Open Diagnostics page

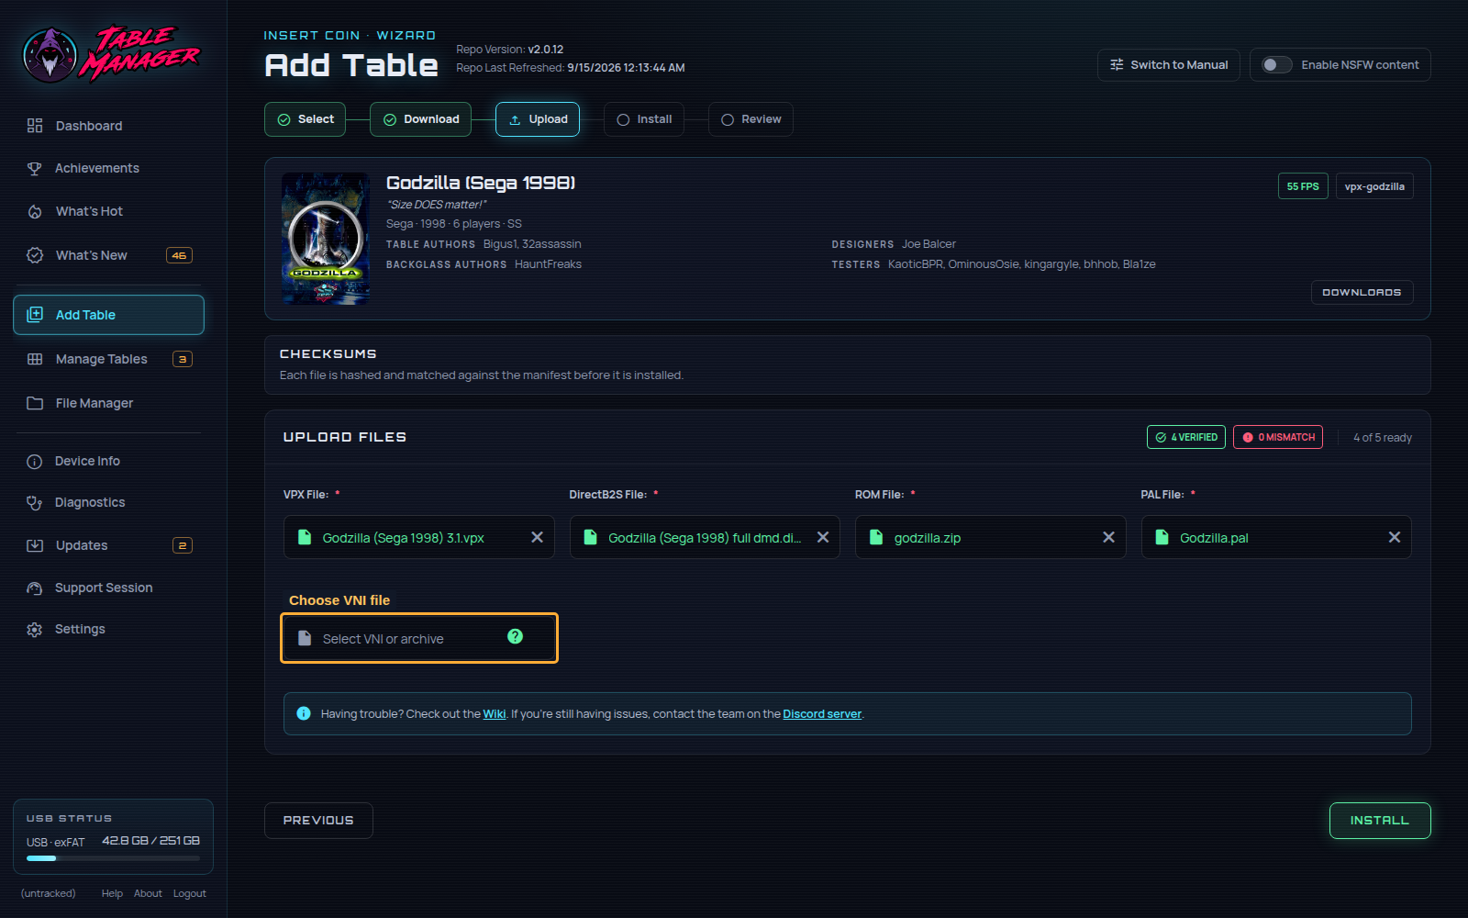[108, 502]
